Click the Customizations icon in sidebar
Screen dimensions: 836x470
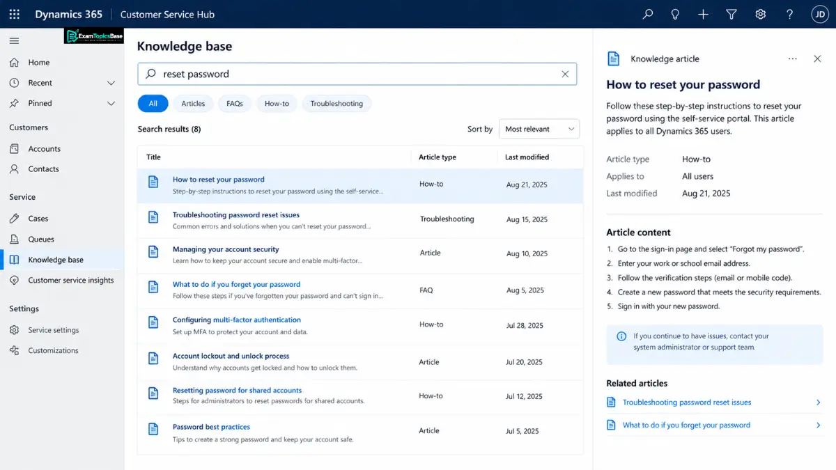coord(14,350)
